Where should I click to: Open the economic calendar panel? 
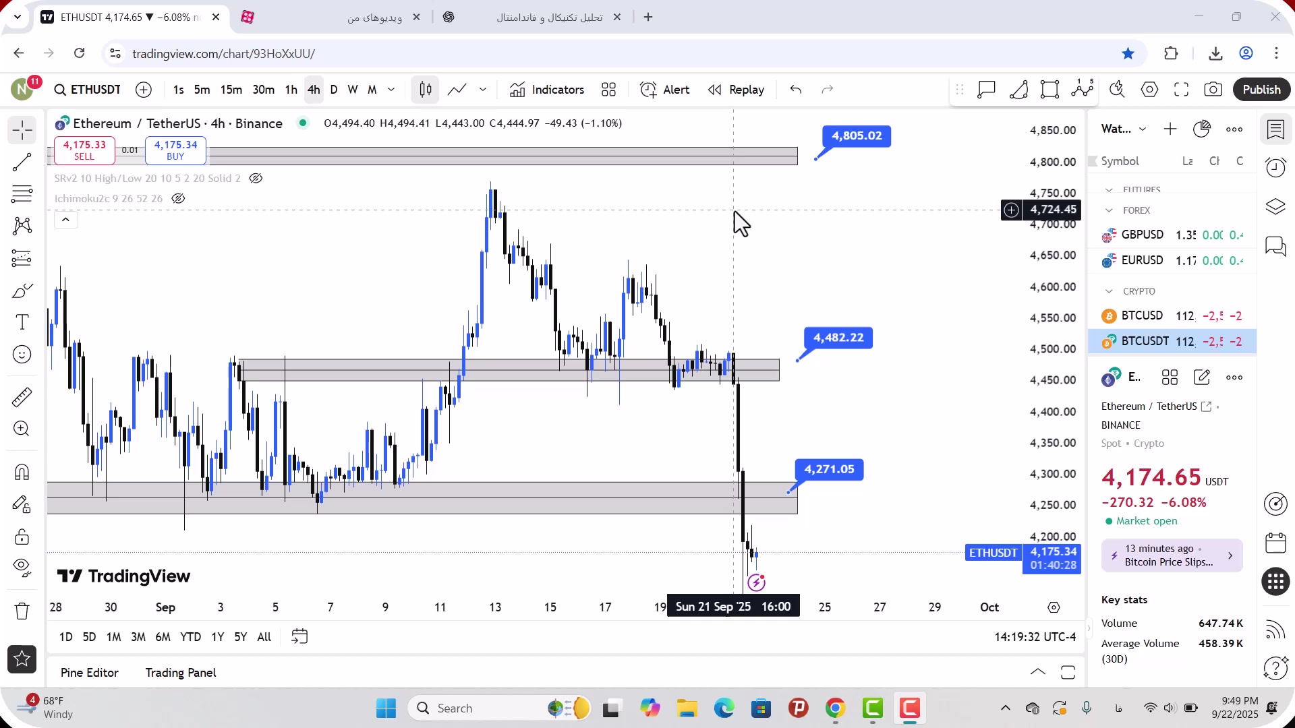click(x=1276, y=543)
